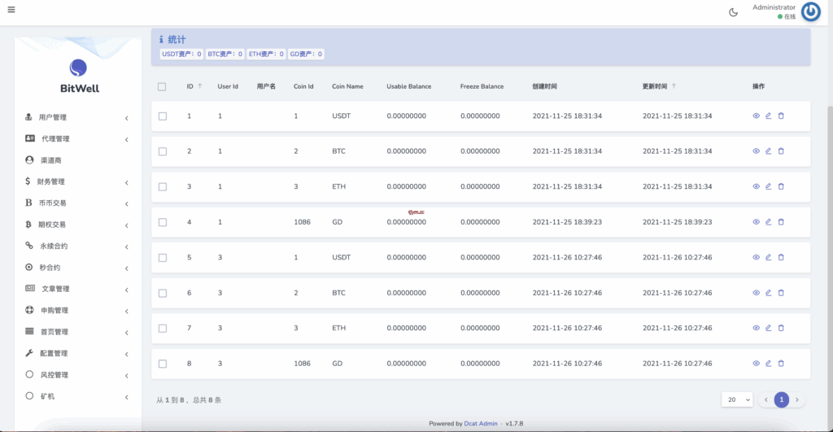Sort table by ID column arrow
833x432 pixels.
point(200,86)
